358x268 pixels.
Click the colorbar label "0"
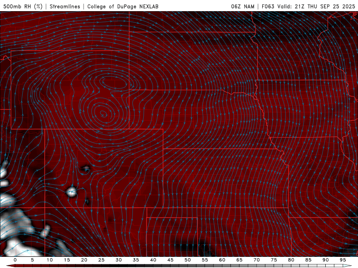coord(15,260)
